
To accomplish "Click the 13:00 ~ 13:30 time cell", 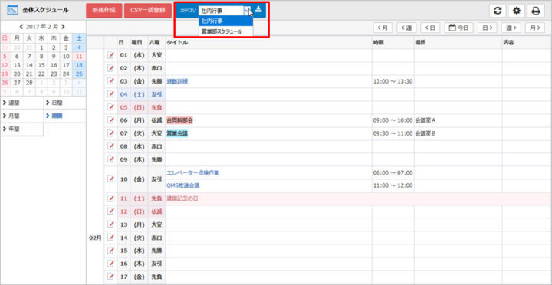I will (x=393, y=81).
